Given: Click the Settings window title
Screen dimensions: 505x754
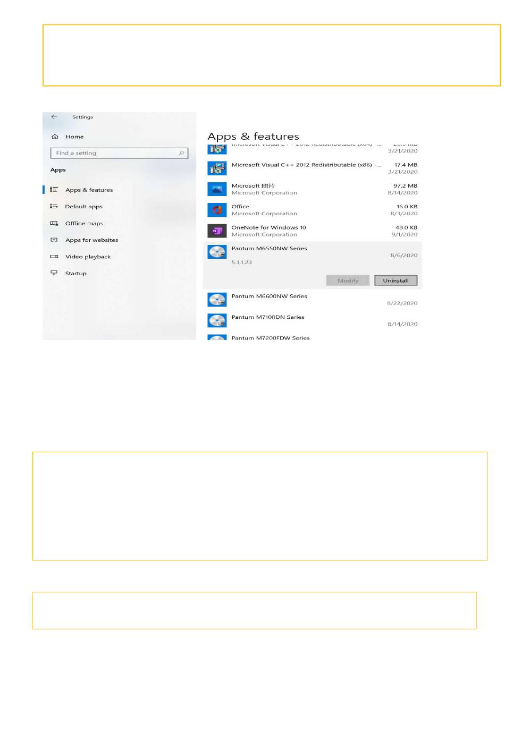Looking at the screenshot, I should point(82,117).
